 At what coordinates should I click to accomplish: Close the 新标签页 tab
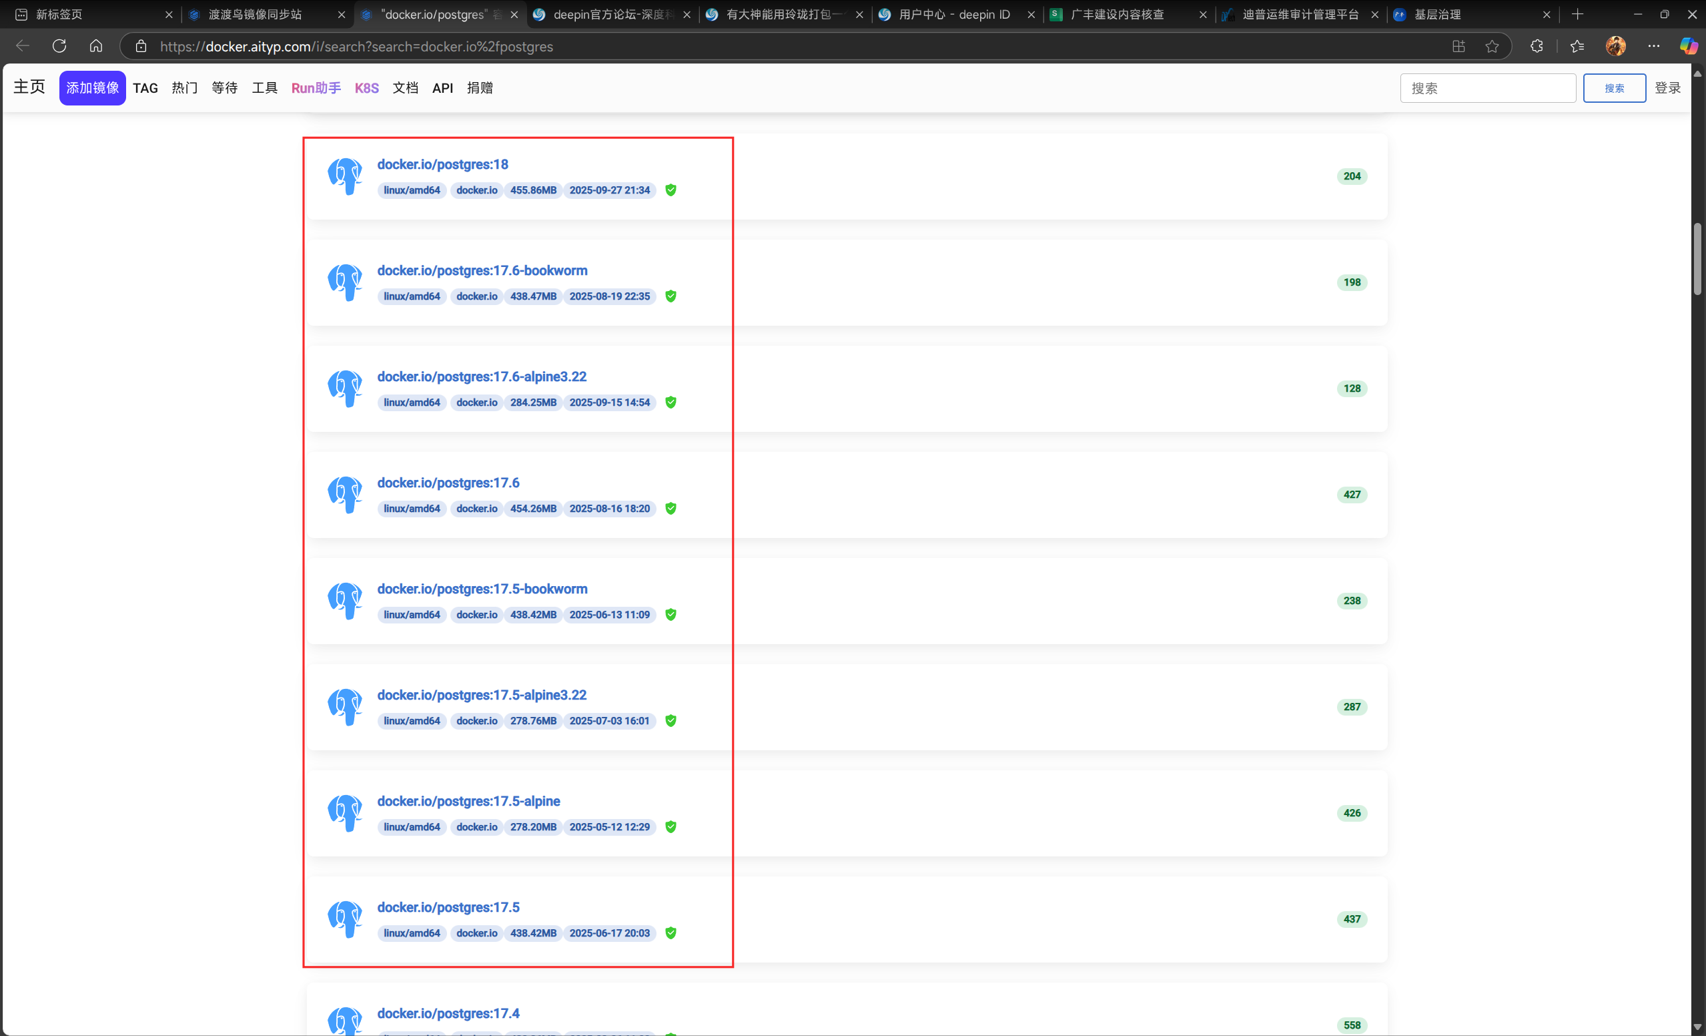click(x=168, y=15)
